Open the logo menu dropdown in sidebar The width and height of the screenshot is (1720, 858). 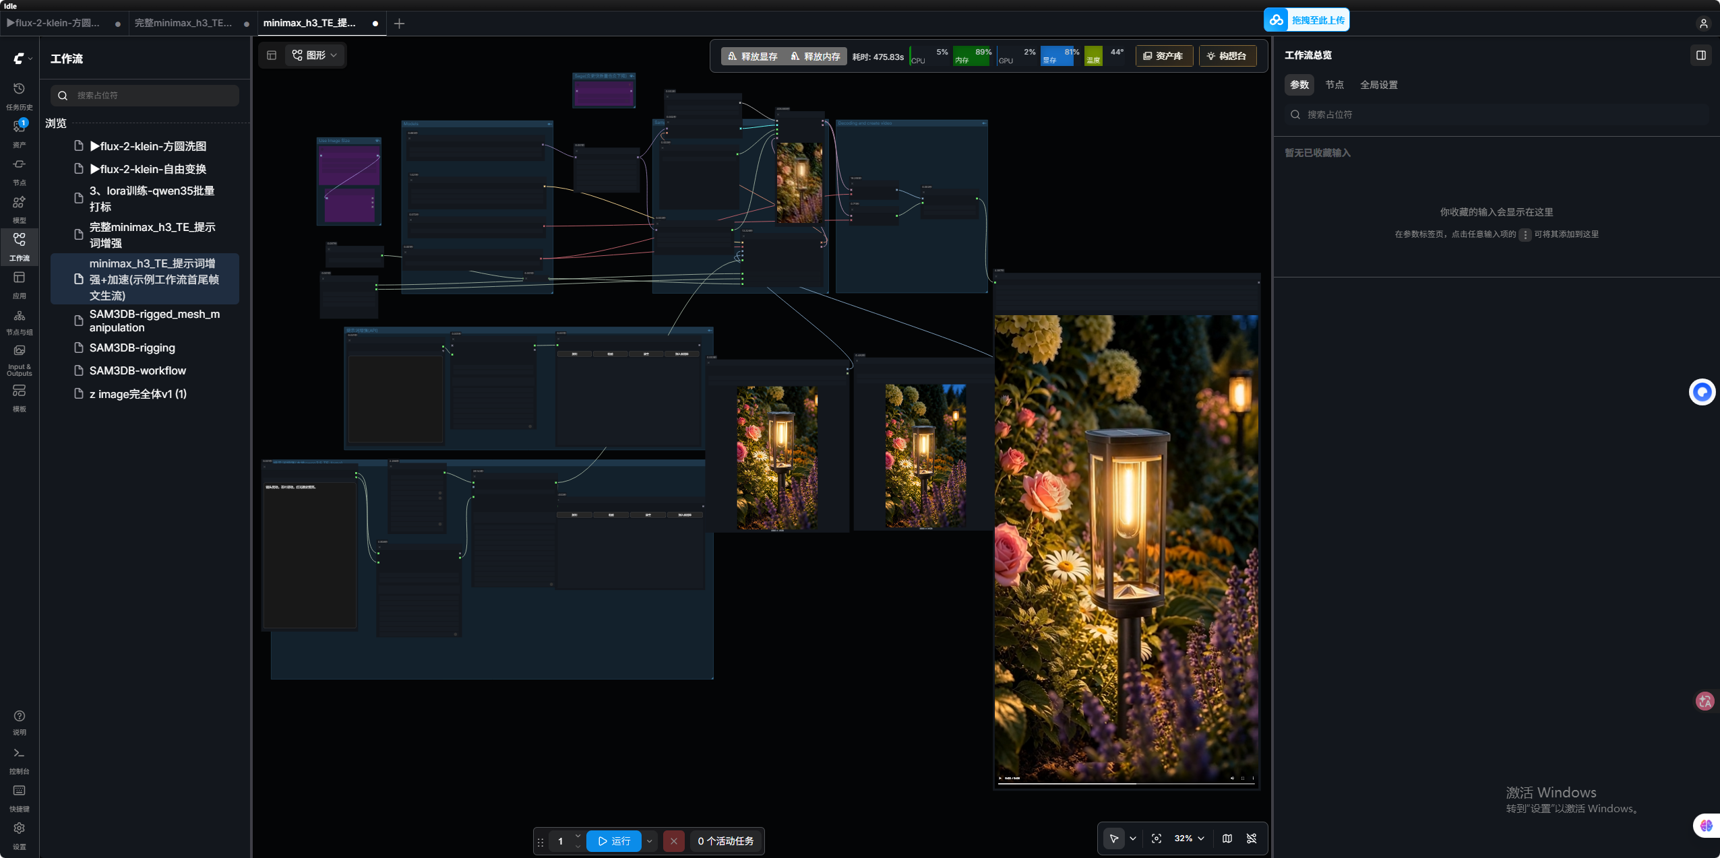click(22, 59)
